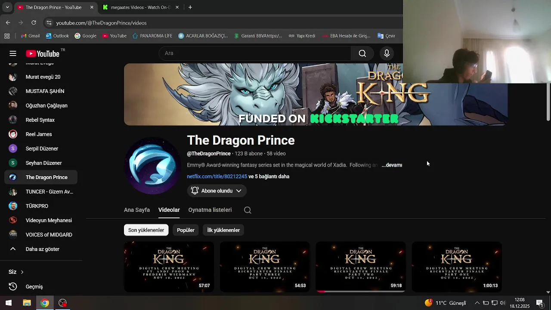This screenshot has height=310, width=551.
Task: Open File Explorer from taskbar
Action: click(x=27, y=303)
